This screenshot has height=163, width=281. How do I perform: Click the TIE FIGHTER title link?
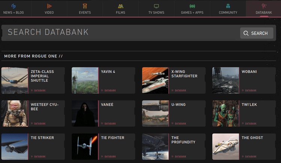pyautogui.click(x=112, y=138)
